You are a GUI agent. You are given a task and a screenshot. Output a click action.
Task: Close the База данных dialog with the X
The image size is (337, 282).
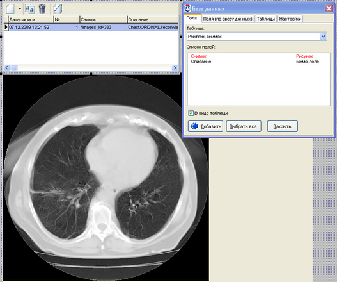coord(329,8)
